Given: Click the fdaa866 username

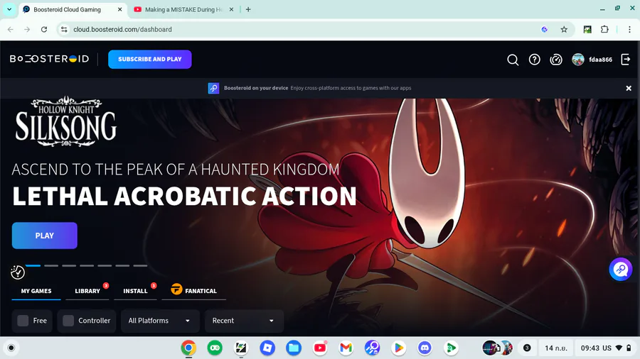Looking at the screenshot, I should point(600,60).
